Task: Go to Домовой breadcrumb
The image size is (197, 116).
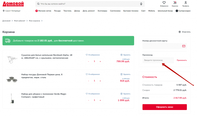Action: click(x=6, y=21)
